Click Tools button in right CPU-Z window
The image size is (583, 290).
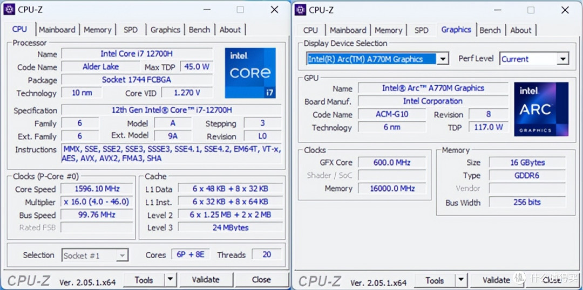[x=435, y=280]
